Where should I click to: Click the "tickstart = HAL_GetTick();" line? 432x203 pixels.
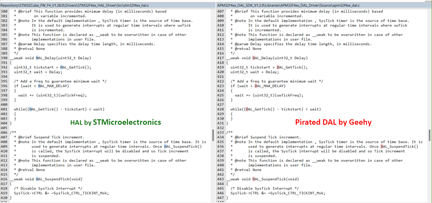tap(52, 67)
